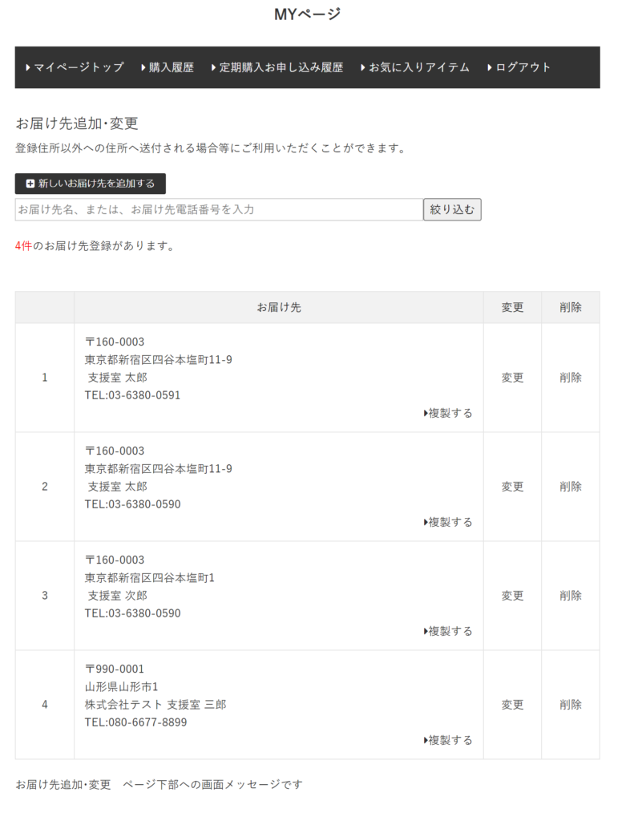The width and height of the screenshot is (630, 821).
Task: Edit address row 2 via 変更
Action: click(512, 487)
